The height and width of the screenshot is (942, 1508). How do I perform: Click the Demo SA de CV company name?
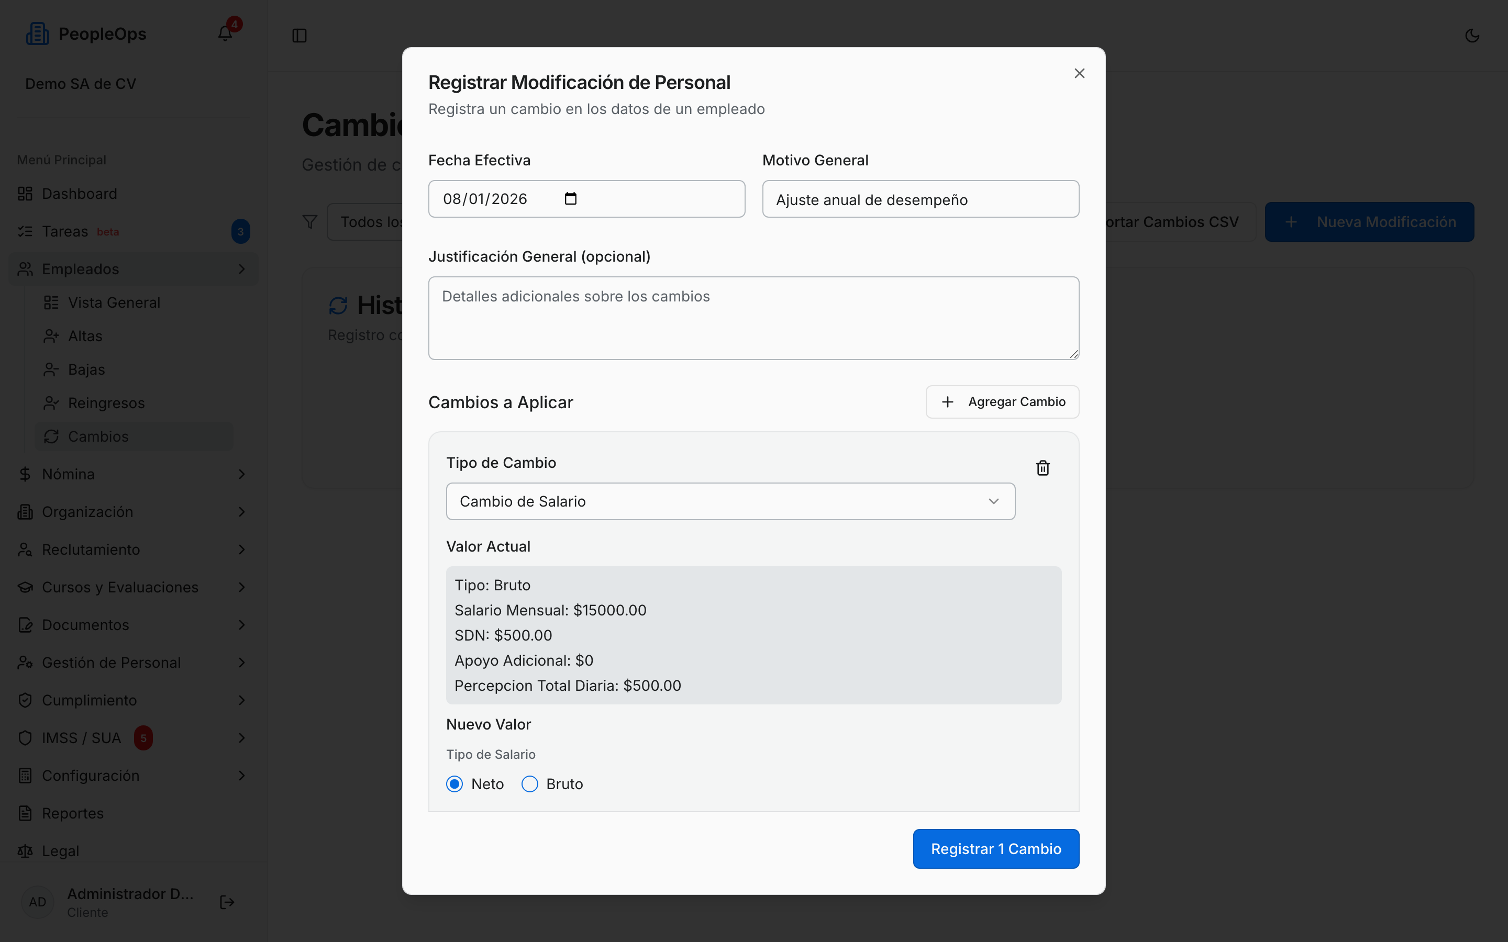(x=81, y=84)
